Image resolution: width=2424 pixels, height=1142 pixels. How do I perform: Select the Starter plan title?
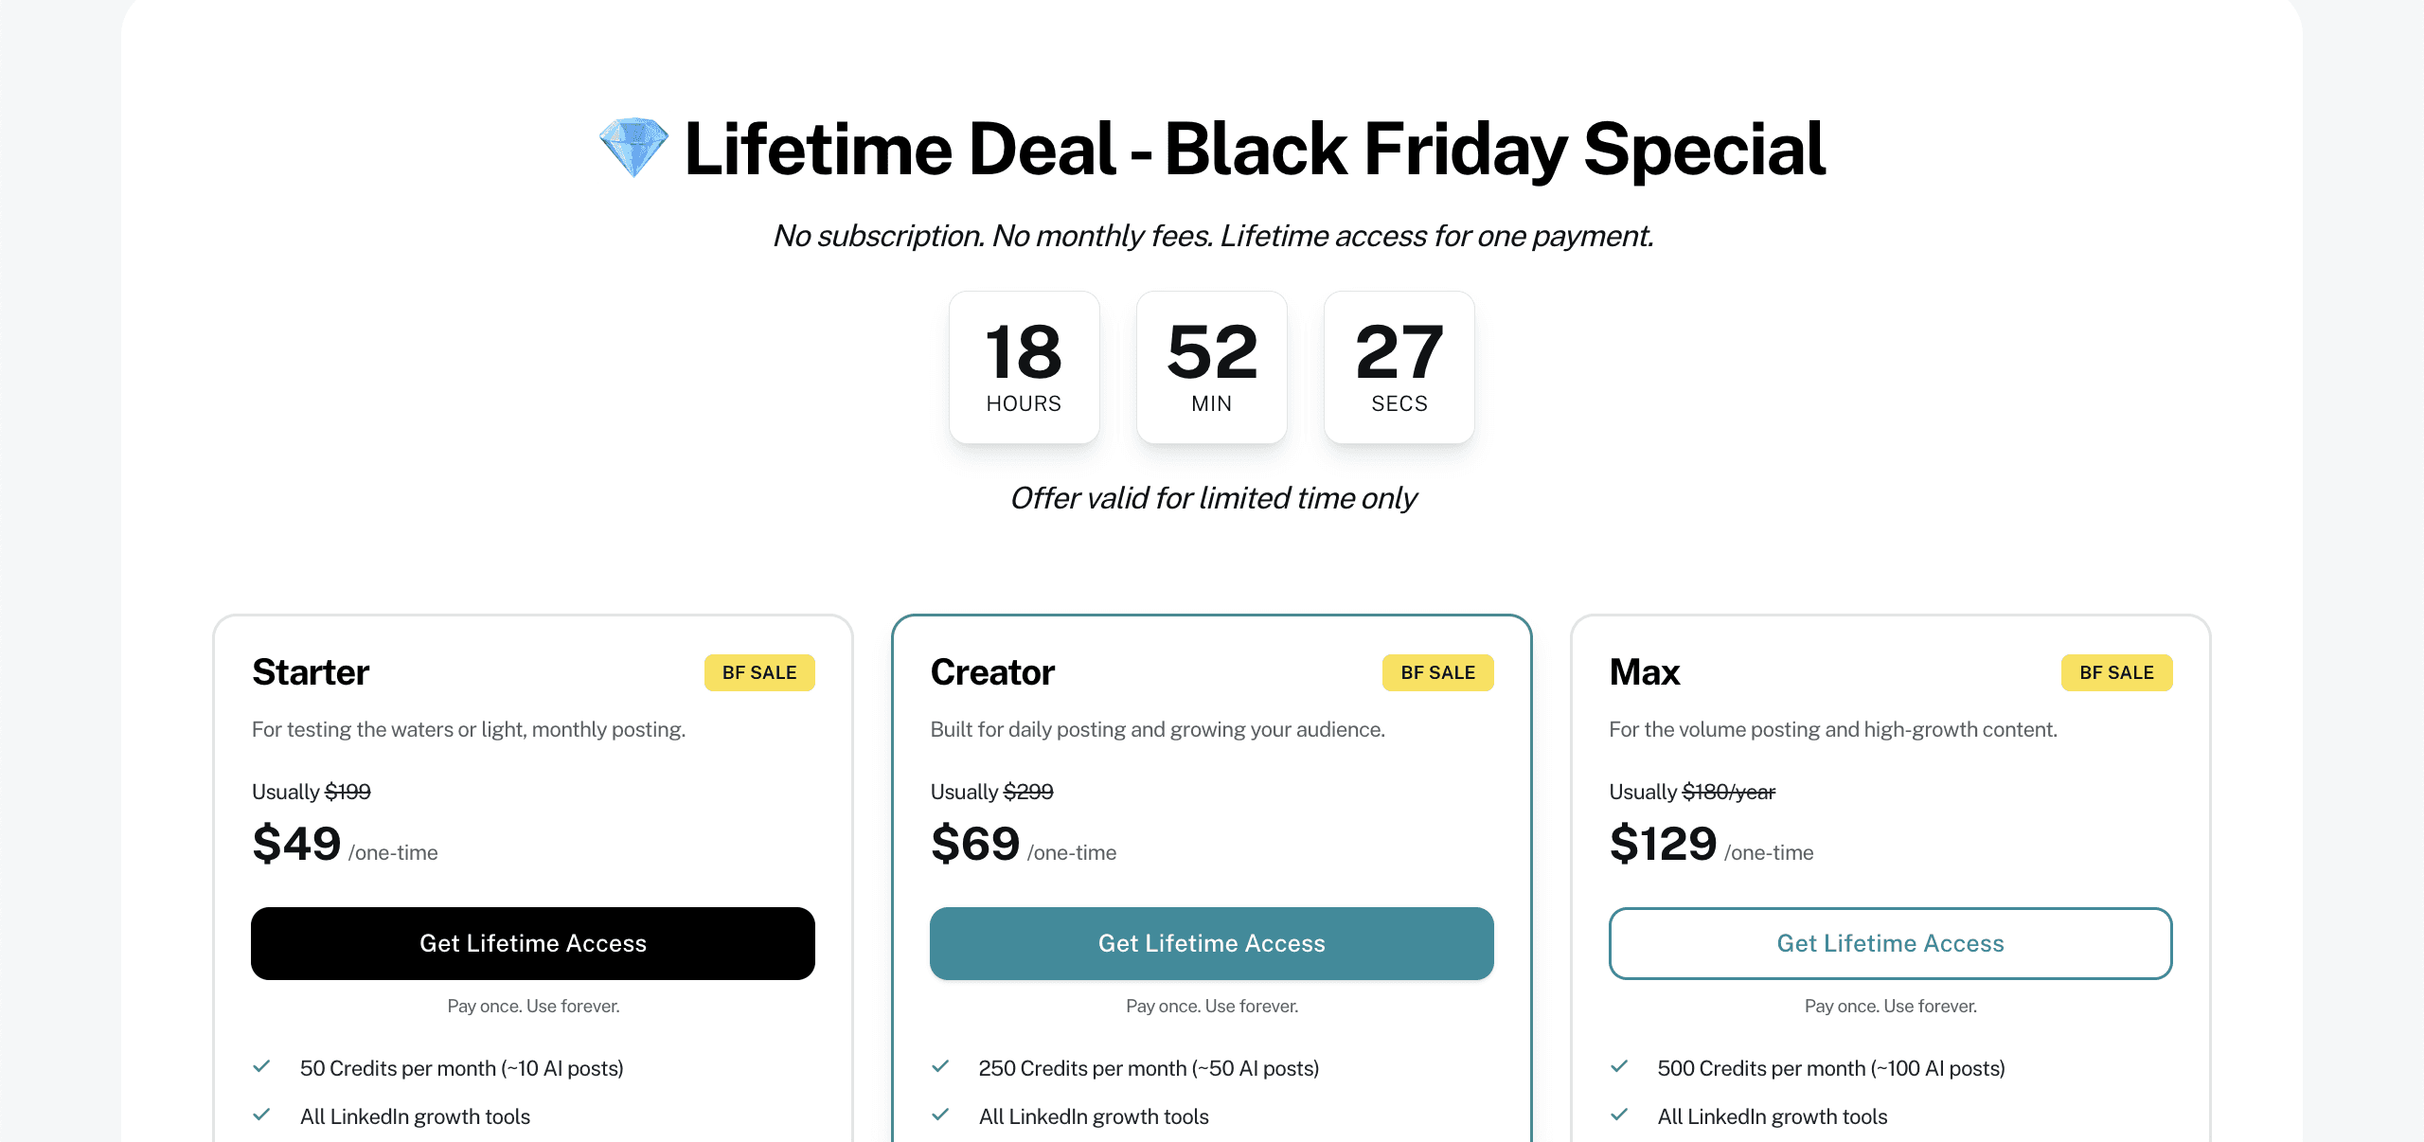click(311, 672)
